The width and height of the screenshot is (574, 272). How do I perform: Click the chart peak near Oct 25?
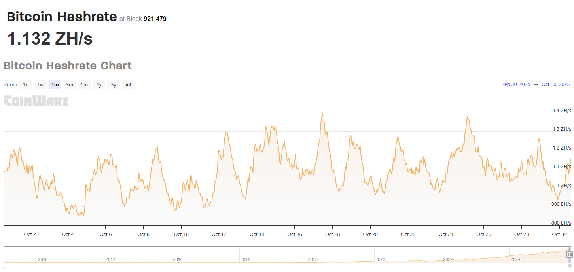pyautogui.click(x=467, y=117)
